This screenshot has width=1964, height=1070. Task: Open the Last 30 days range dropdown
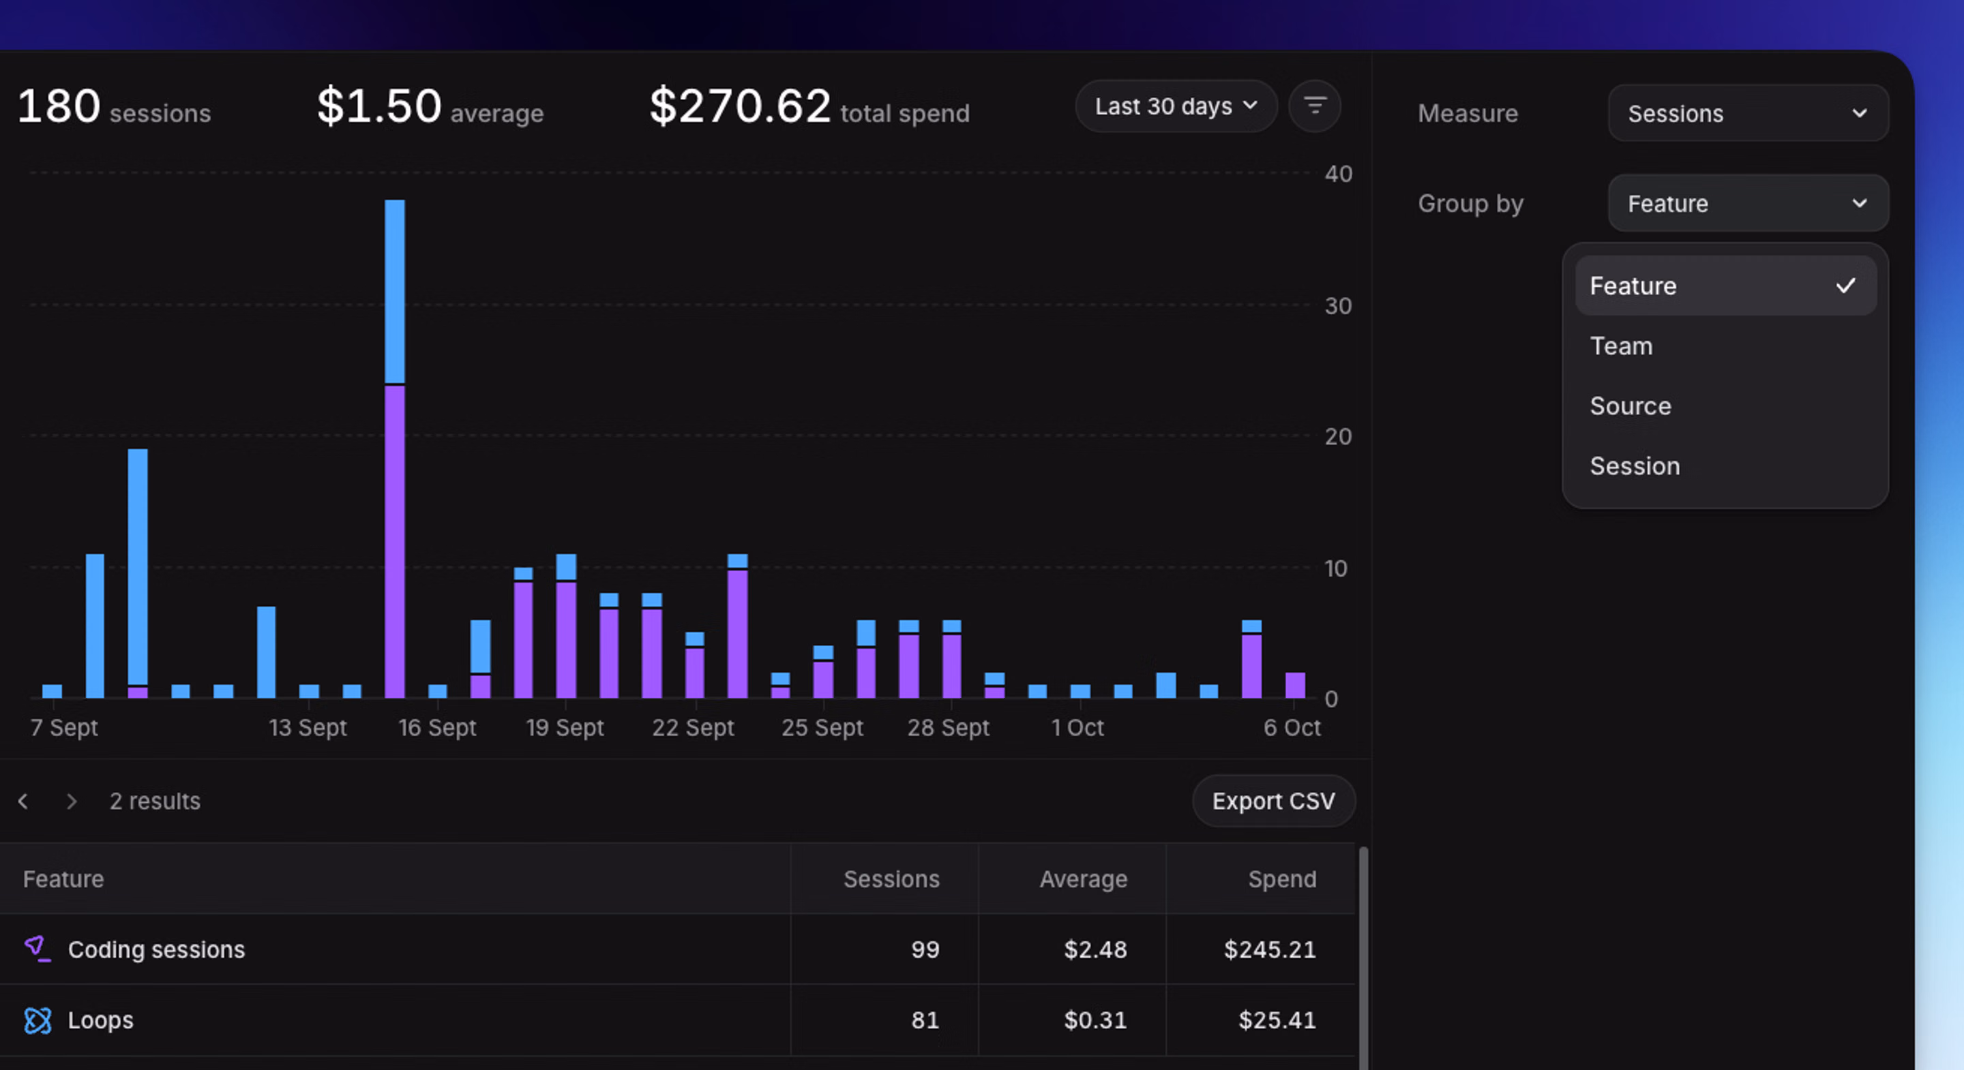coord(1176,106)
